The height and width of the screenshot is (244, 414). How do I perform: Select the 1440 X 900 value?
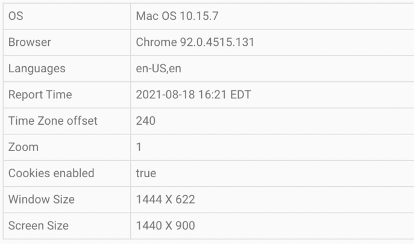click(x=166, y=226)
